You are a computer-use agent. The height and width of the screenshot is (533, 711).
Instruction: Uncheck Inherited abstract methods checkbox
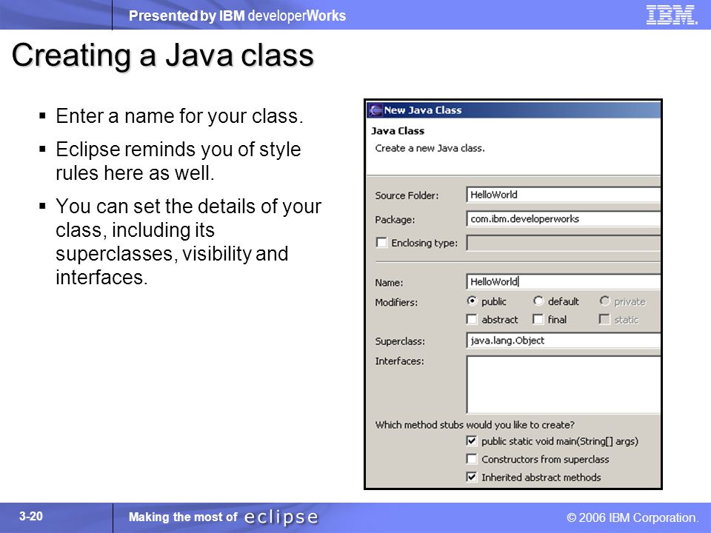(x=472, y=477)
